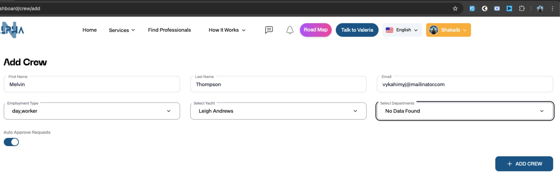
Task: Open Employment Type dropdown
Action: click(x=92, y=111)
